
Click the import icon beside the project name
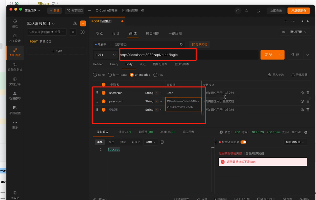75,23
